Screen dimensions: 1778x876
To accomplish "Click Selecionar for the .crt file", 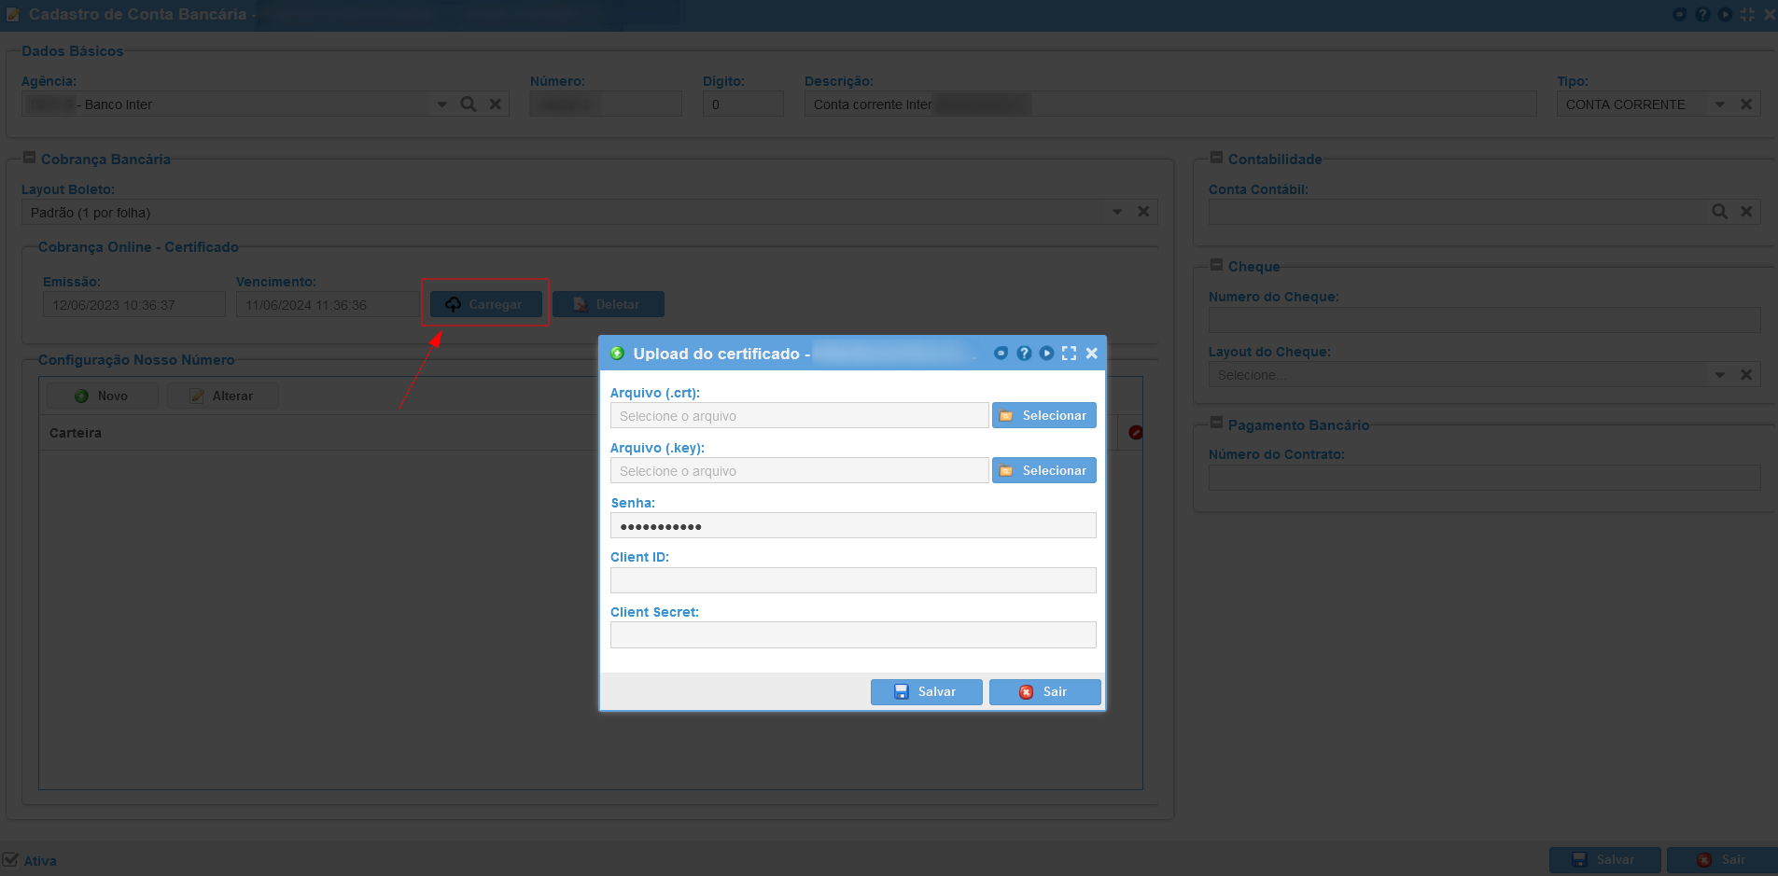I will coord(1043,415).
